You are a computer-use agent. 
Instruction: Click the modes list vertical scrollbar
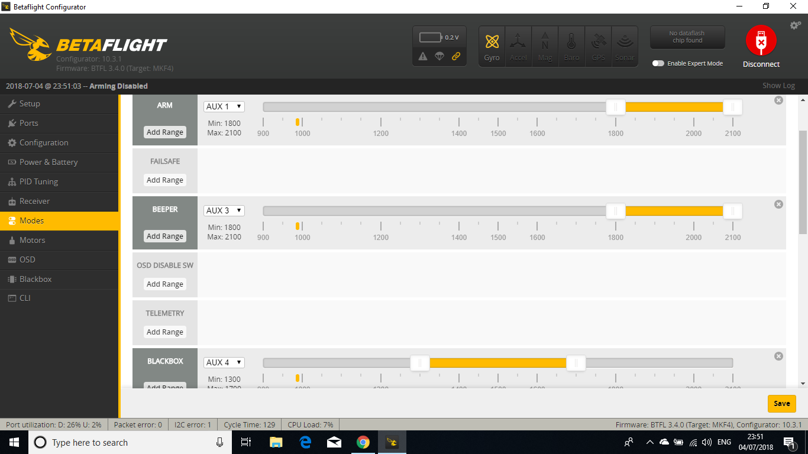803,182
